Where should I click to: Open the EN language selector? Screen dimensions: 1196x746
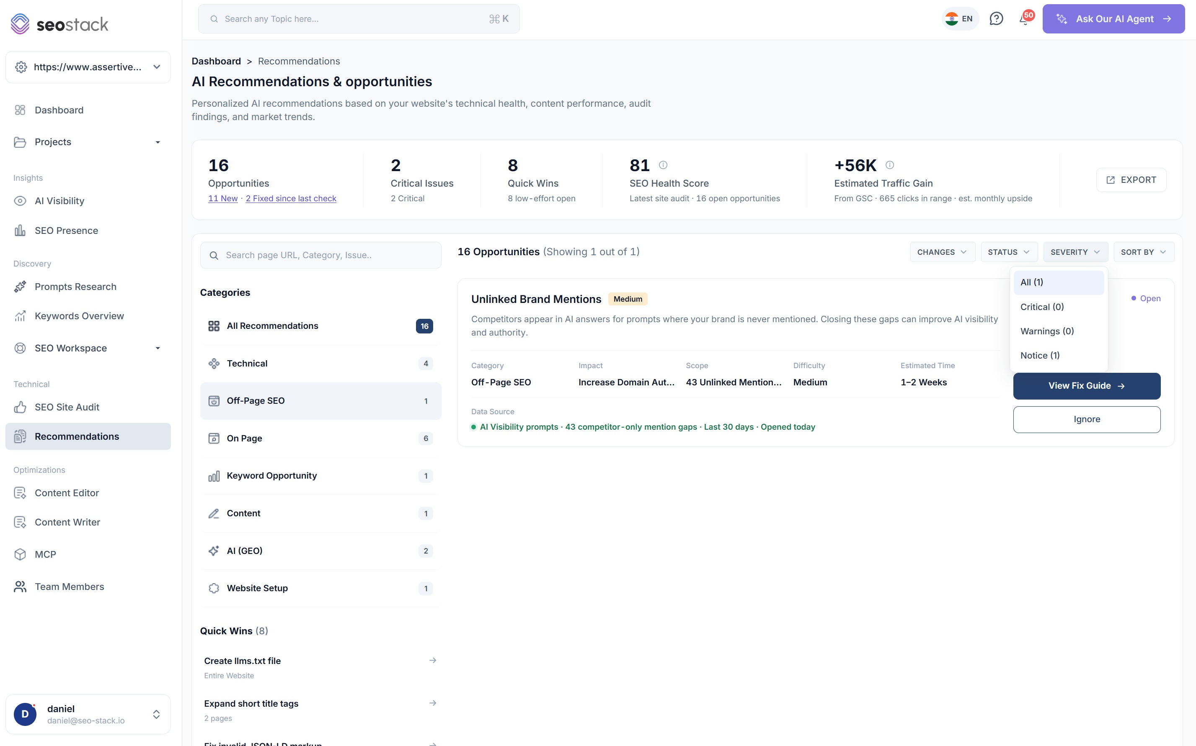point(959,19)
